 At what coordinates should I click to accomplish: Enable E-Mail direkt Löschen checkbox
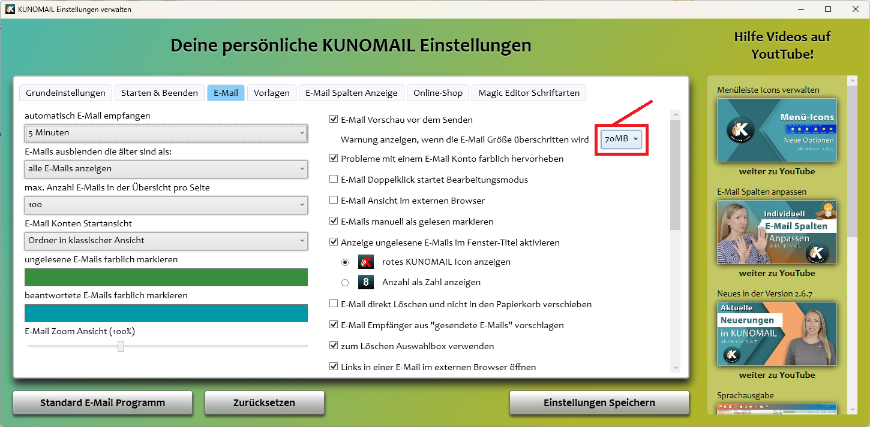334,304
